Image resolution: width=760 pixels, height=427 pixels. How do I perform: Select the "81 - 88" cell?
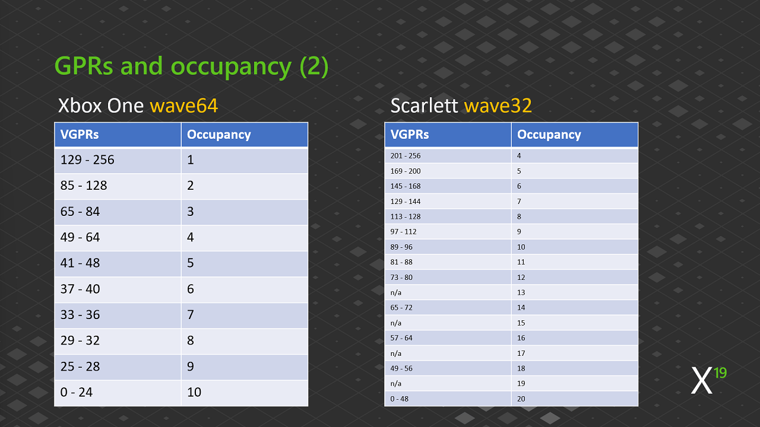[x=448, y=262]
